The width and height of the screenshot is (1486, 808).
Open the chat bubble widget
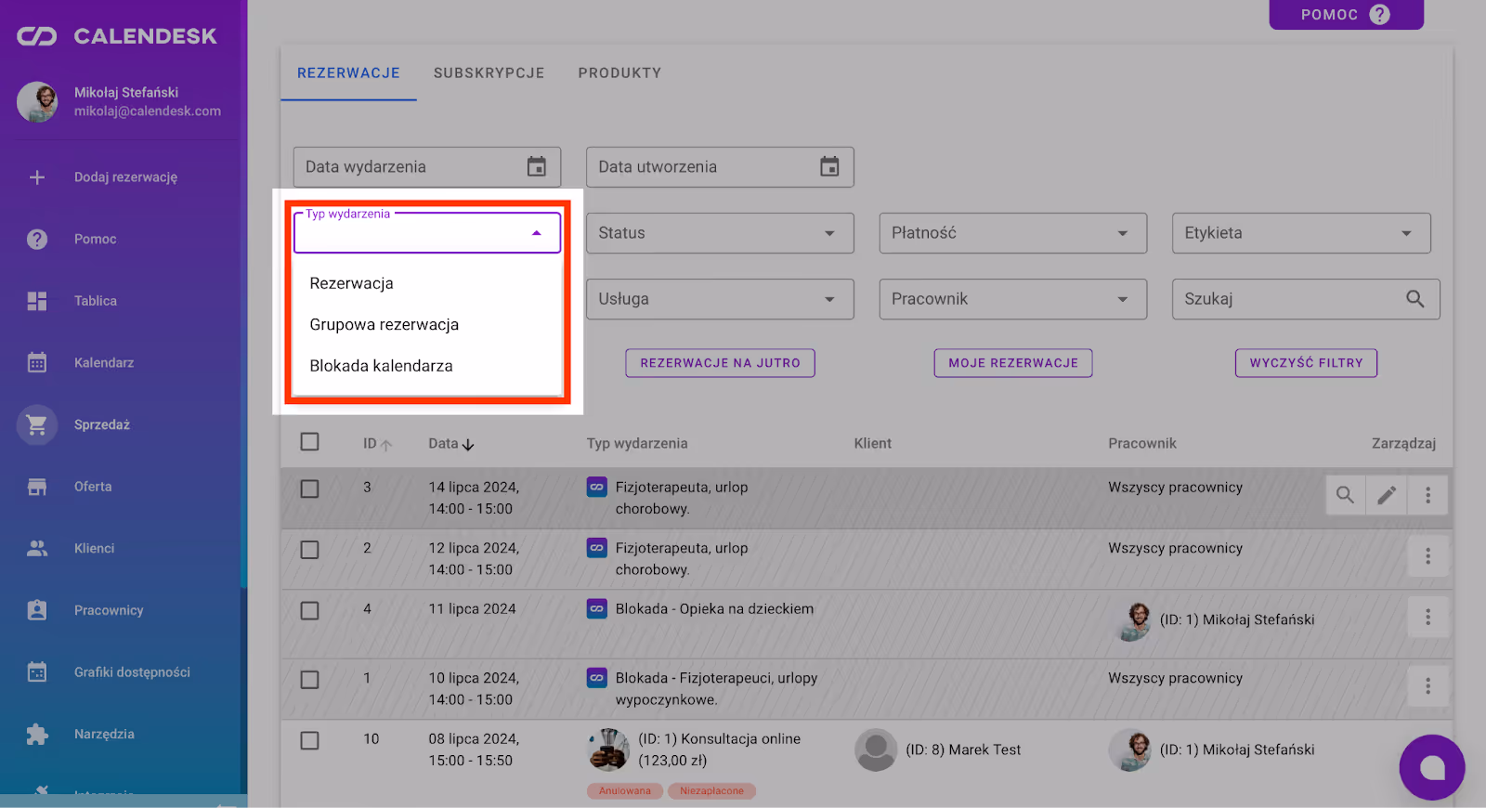pyautogui.click(x=1431, y=767)
